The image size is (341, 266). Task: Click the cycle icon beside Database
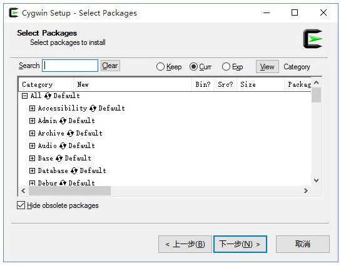[74, 170]
